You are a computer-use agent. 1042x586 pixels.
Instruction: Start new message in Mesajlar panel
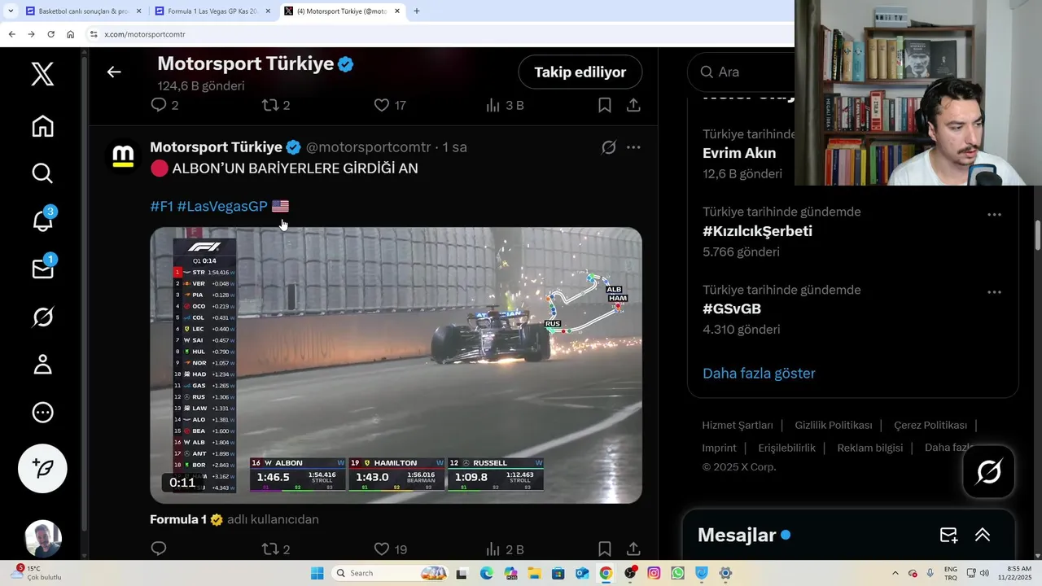tap(948, 535)
